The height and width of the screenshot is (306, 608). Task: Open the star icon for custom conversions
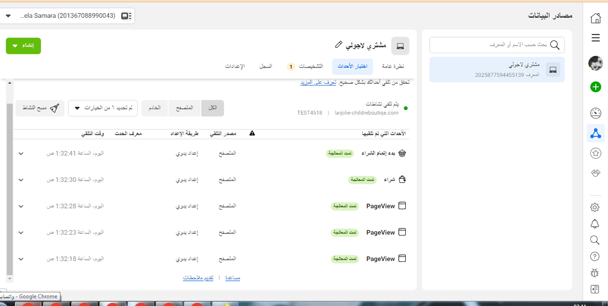click(x=595, y=153)
